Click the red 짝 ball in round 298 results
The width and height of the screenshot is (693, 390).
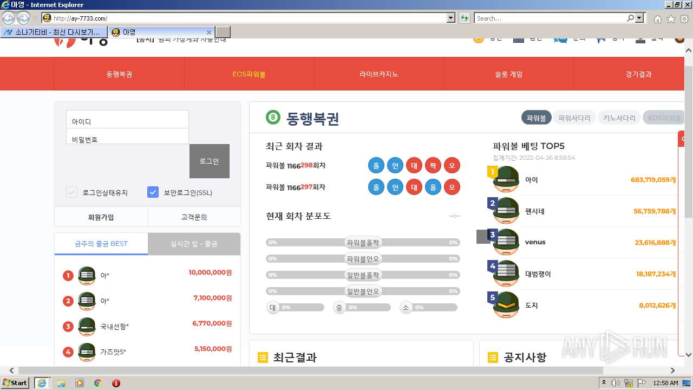[x=433, y=165]
